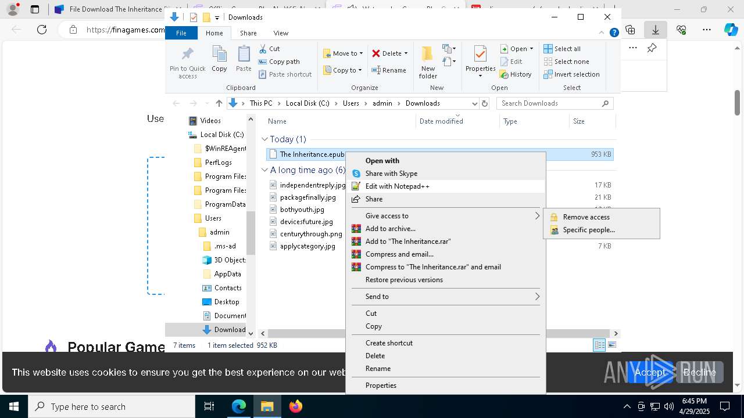Choose Specific people... in submenu

coord(602,230)
